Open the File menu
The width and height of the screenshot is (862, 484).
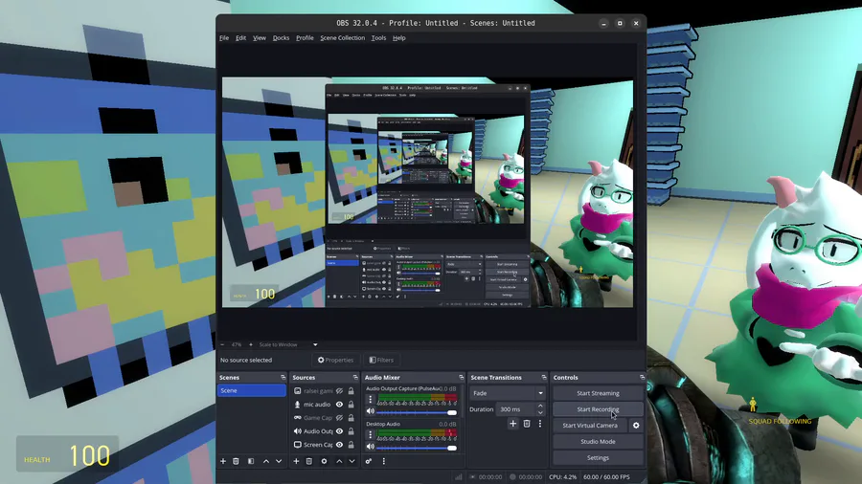224,38
